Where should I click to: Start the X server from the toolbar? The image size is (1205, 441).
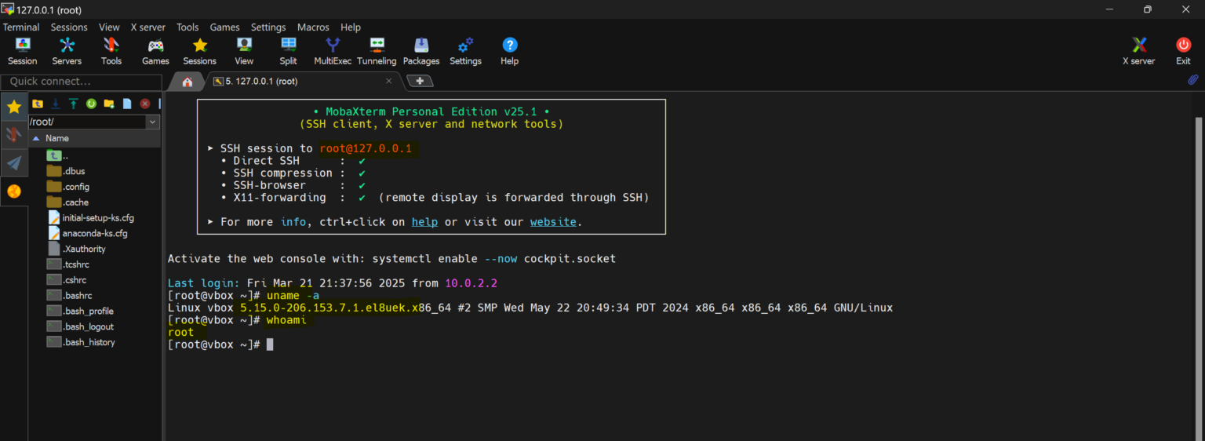click(1138, 52)
